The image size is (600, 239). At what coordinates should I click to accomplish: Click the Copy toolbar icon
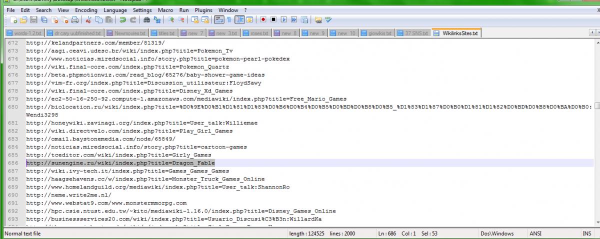[98, 20]
